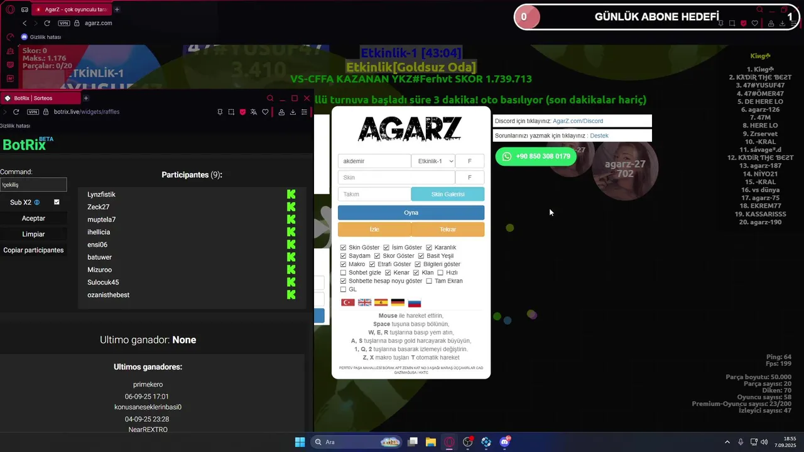Pin the BotRix tab with the pin icon

220,112
